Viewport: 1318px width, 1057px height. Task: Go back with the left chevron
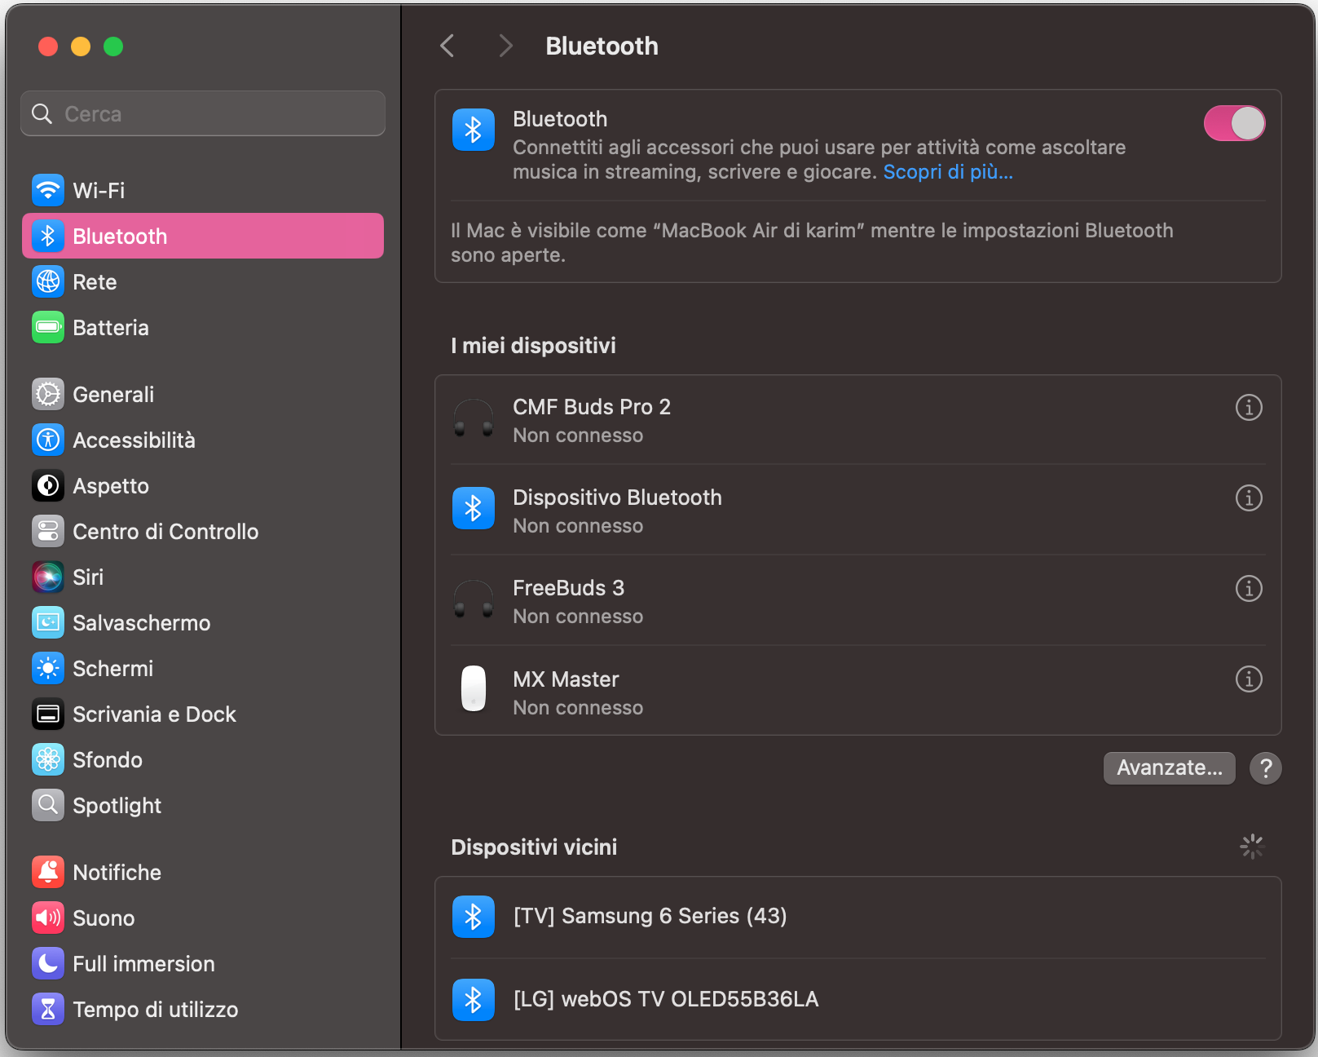point(447,46)
